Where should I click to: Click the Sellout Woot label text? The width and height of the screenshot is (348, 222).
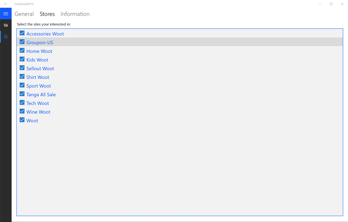tap(40, 69)
